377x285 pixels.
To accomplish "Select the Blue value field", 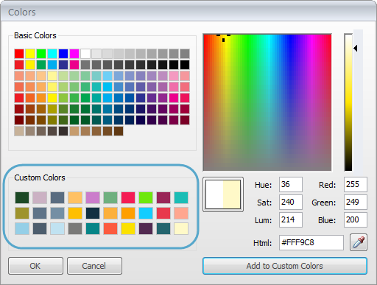I will click(x=356, y=219).
